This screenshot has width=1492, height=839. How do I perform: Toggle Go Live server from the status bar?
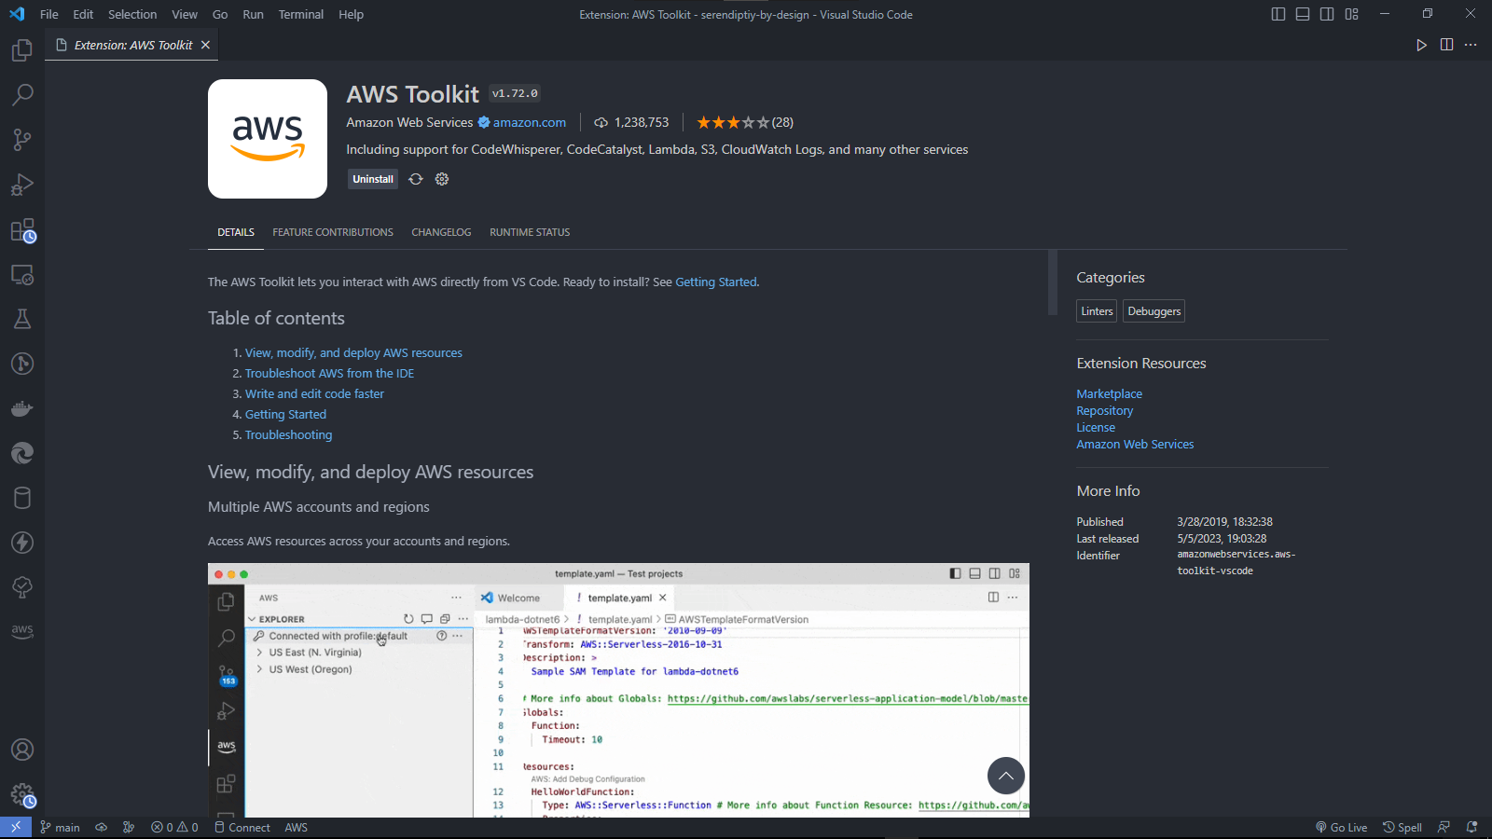point(1341,827)
